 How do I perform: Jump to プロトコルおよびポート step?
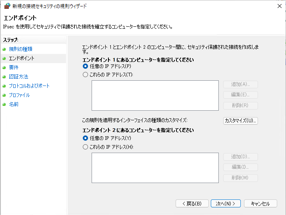pyautogui.click(x=29, y=86)
